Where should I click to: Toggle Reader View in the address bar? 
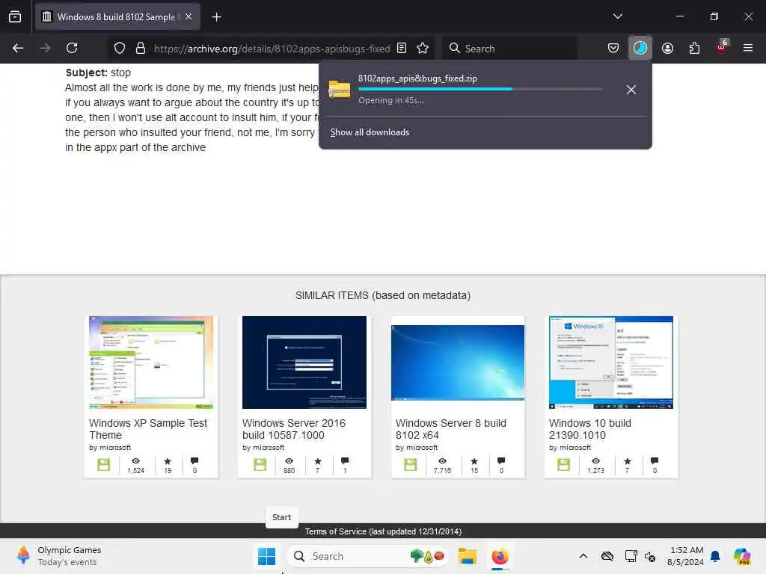402,48
